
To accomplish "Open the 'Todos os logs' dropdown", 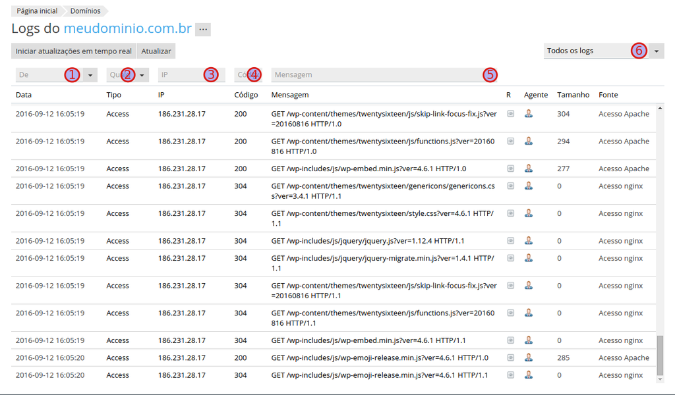I will (657, 51).
